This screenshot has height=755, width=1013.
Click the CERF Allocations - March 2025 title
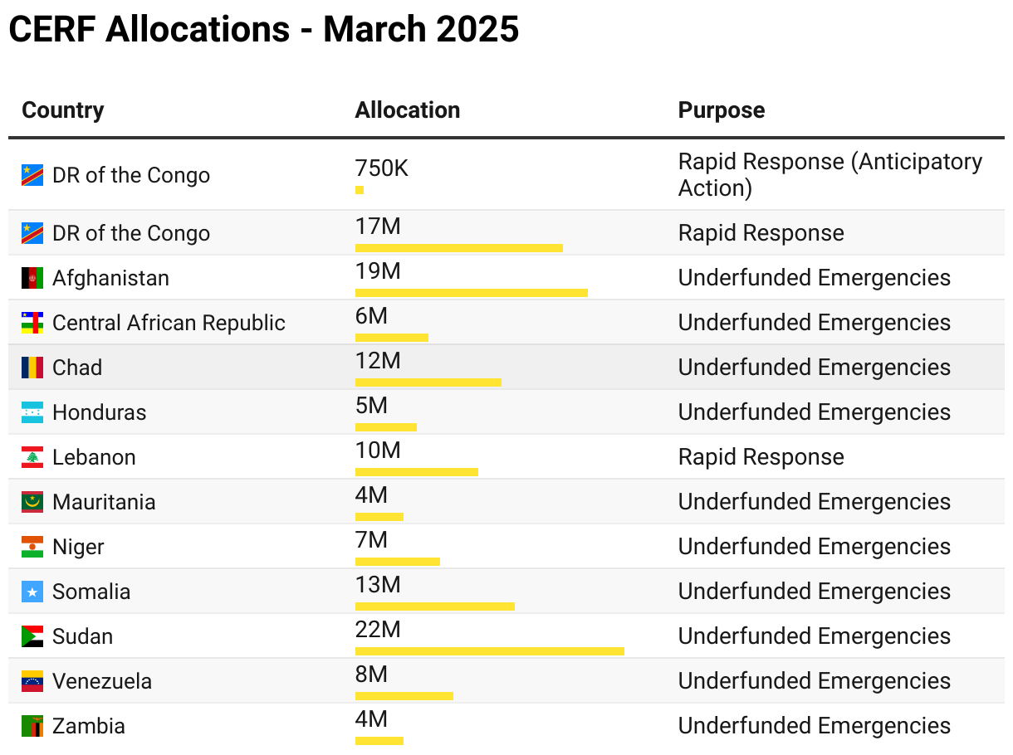tap(264, 30)
